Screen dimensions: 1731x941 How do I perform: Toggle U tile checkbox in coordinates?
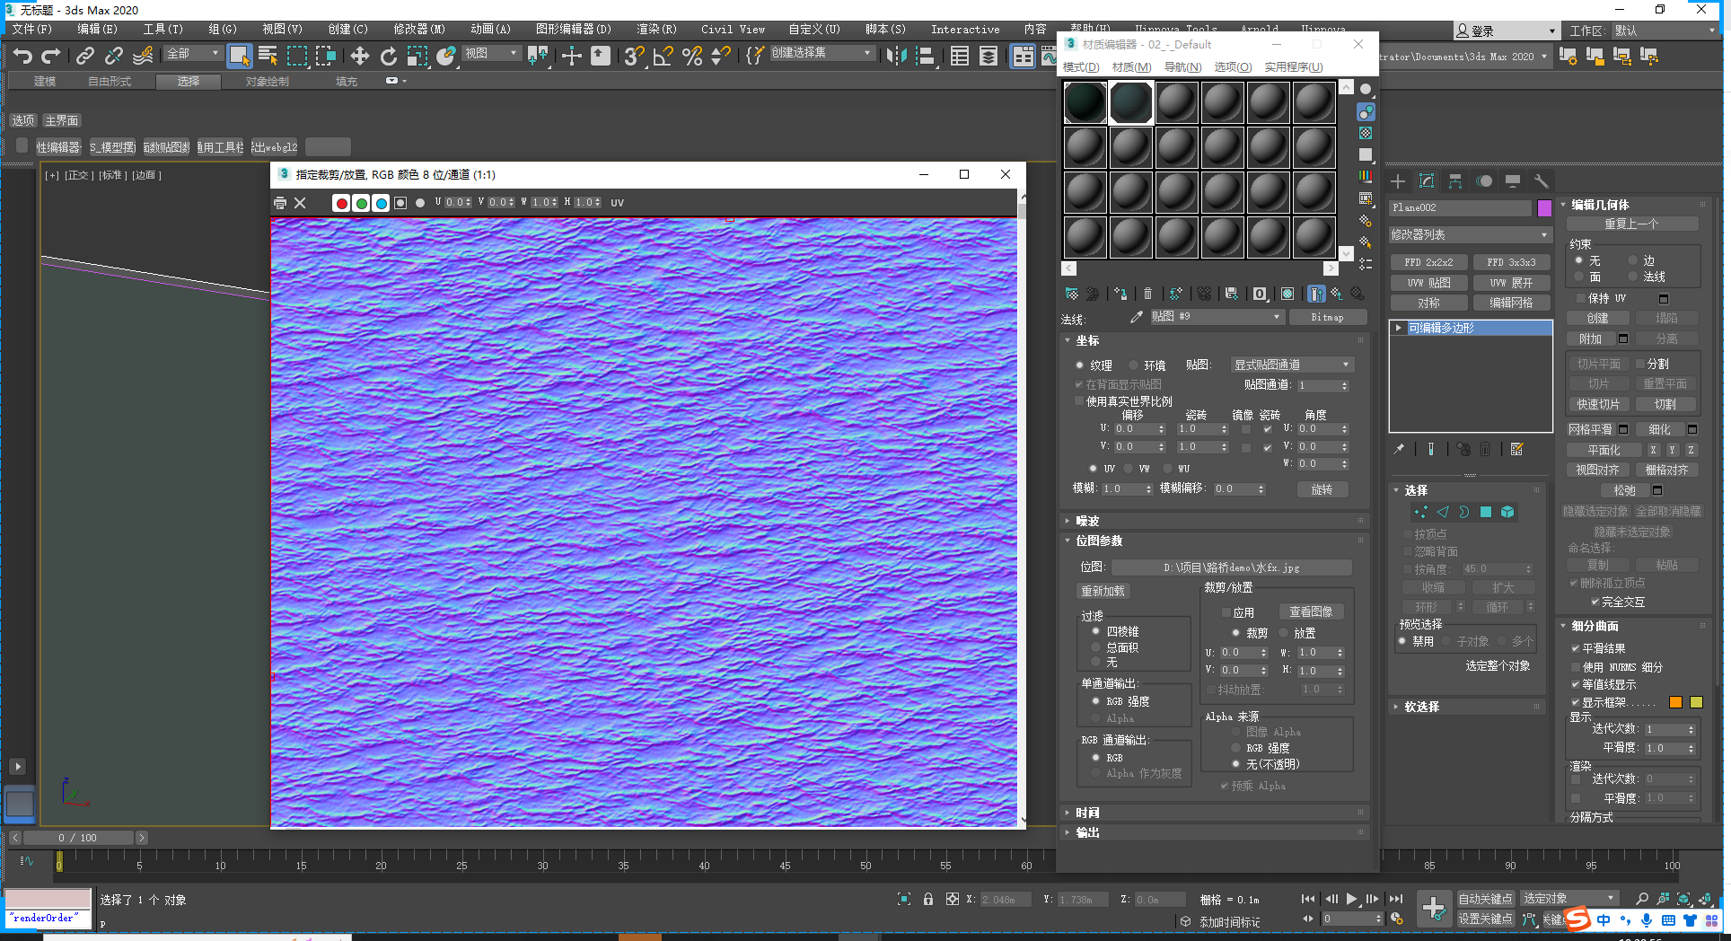[1267, 429]
